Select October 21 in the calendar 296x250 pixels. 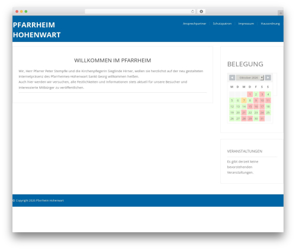[x=244, y=113]
